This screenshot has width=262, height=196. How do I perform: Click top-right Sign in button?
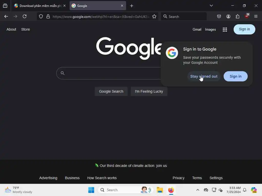244,29
